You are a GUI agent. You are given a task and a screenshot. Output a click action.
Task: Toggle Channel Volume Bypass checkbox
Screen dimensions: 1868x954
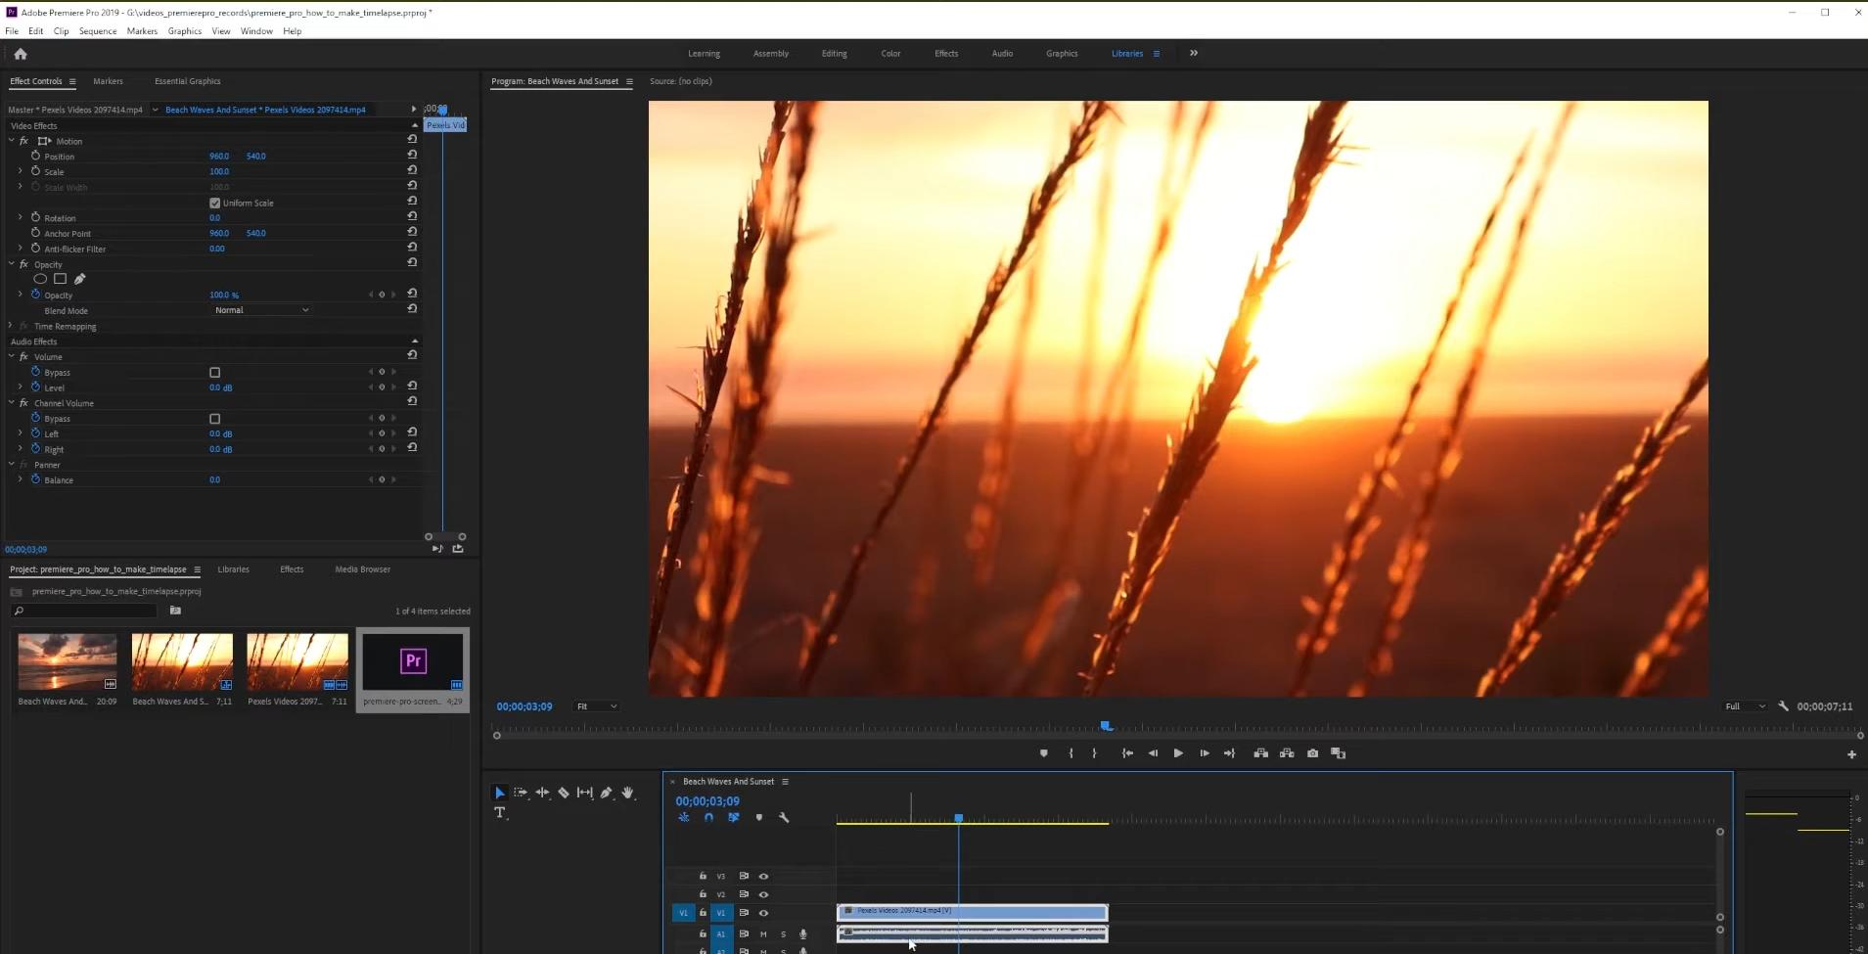[x=215, y=419]
